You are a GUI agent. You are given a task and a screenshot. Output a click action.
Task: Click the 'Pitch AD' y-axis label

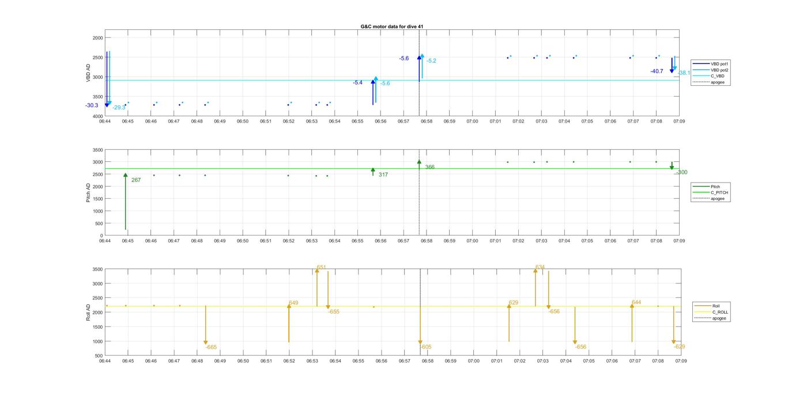coord(89,192)
